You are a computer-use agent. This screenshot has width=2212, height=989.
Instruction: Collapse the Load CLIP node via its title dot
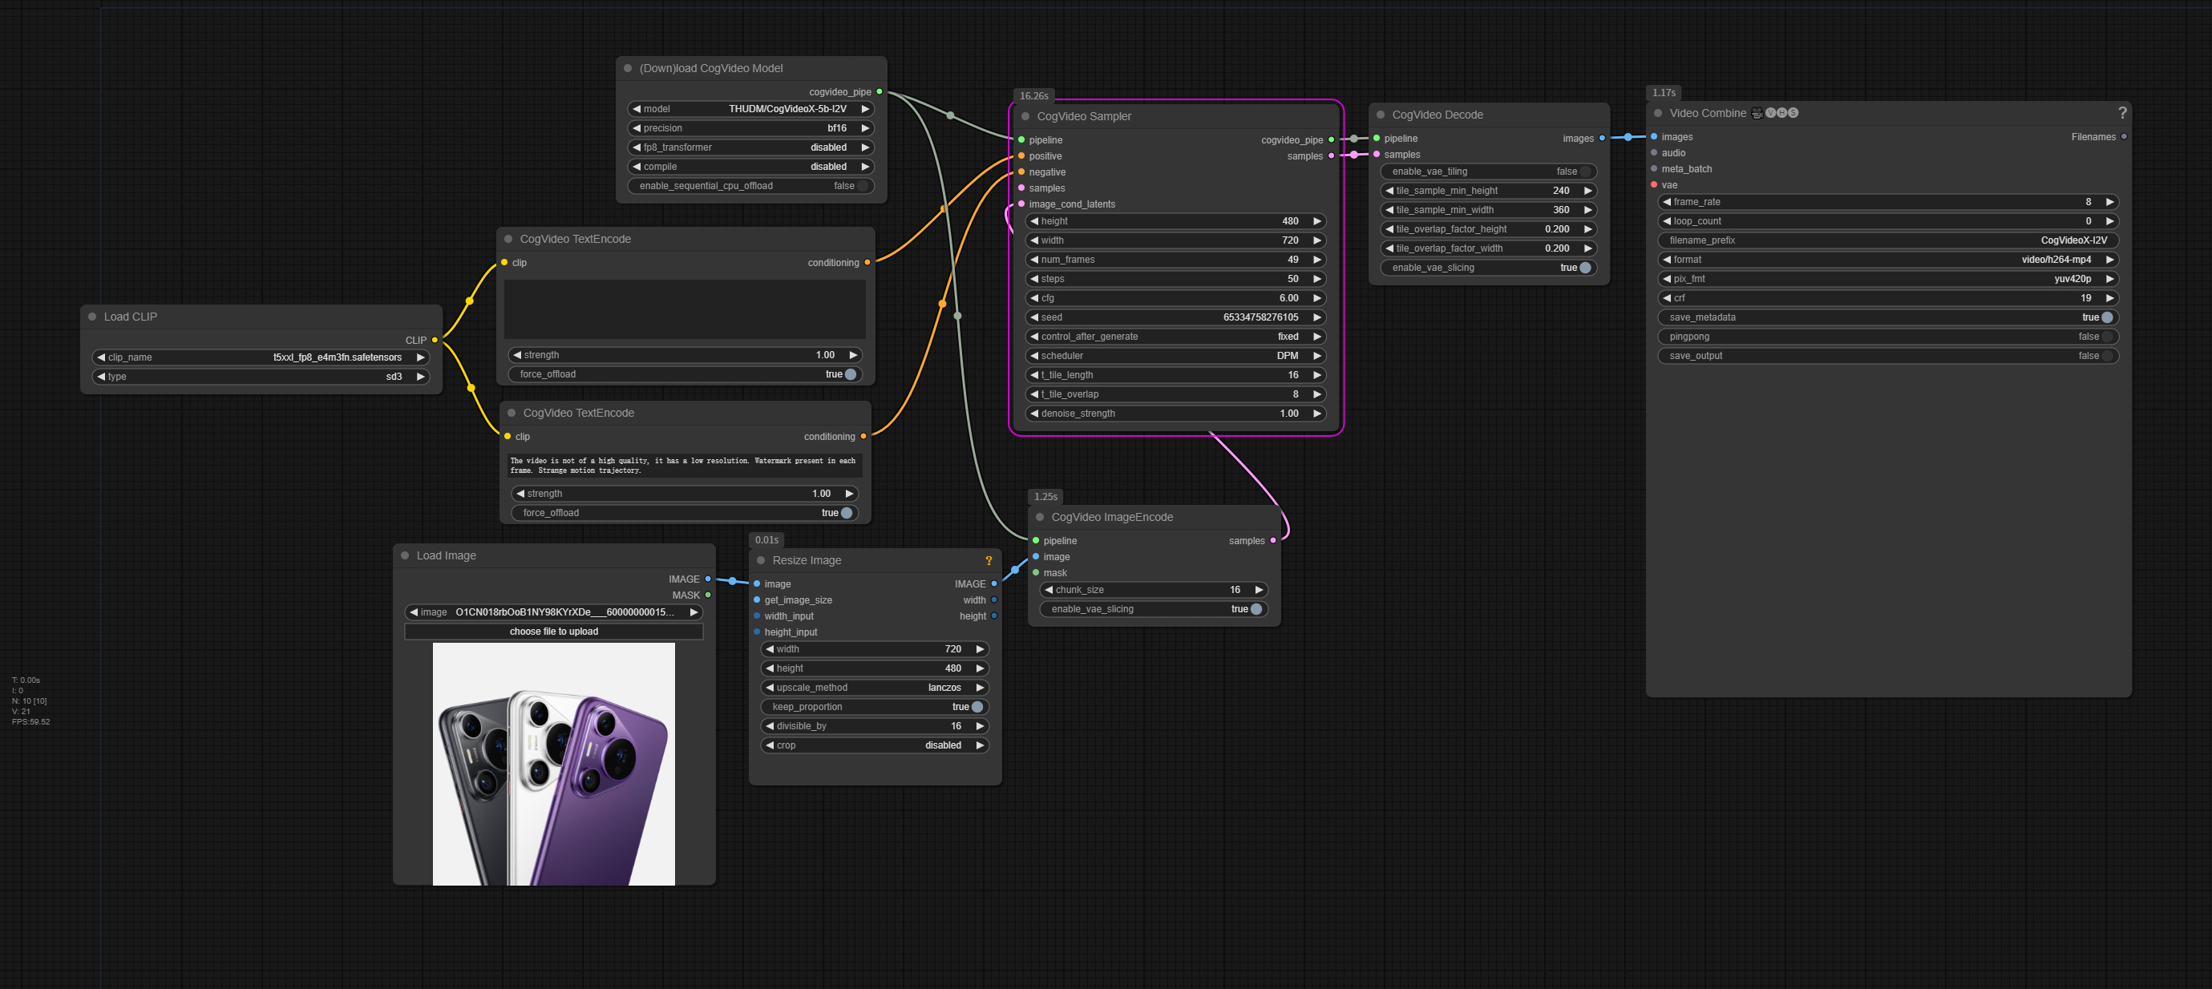[92, 316]
